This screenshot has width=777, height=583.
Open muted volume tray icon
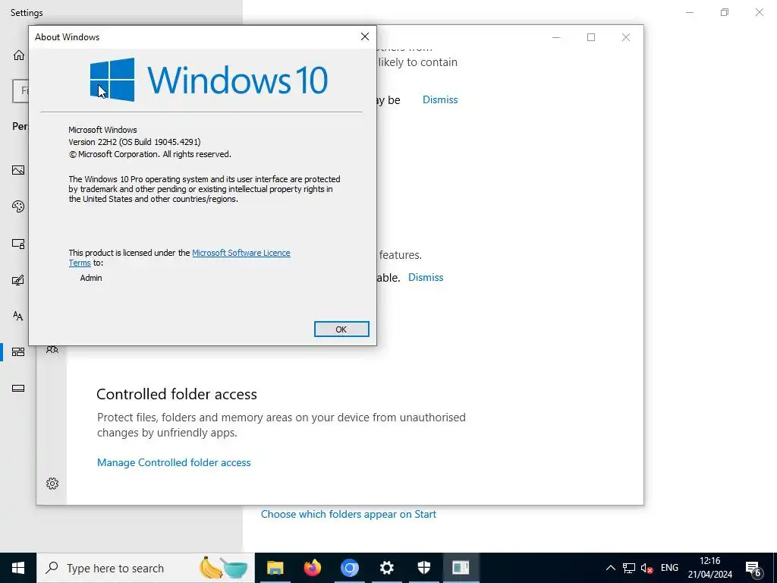click(646, 568)
